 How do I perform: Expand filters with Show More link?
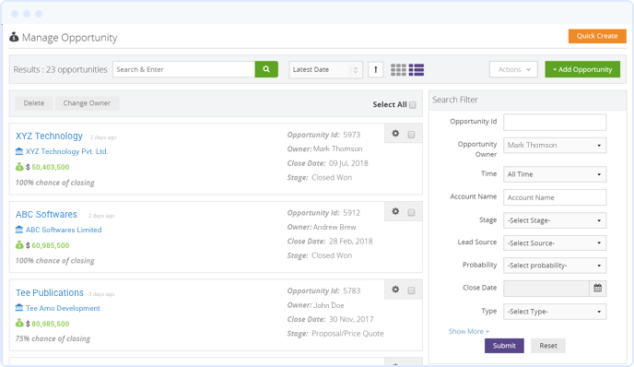tap(469, 331)
